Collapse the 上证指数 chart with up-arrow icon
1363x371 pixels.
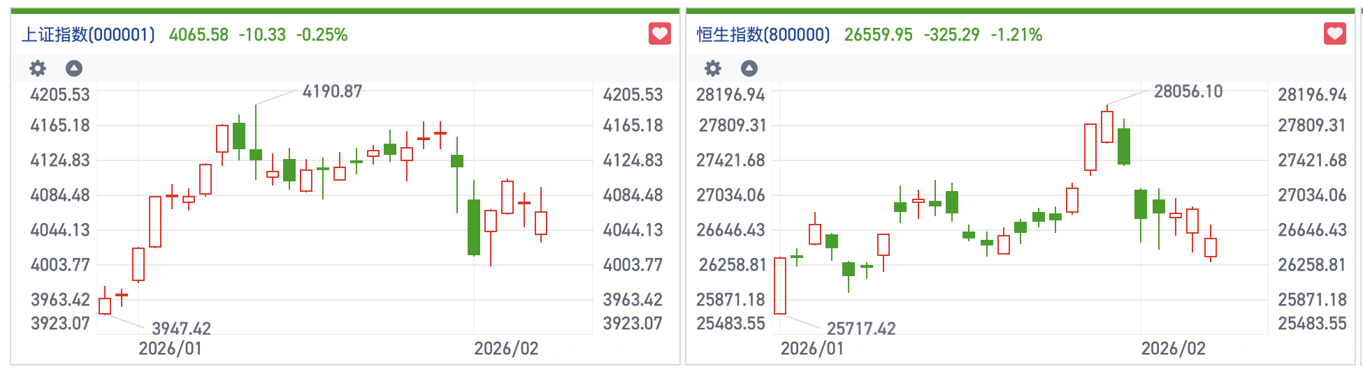[74, 68]
